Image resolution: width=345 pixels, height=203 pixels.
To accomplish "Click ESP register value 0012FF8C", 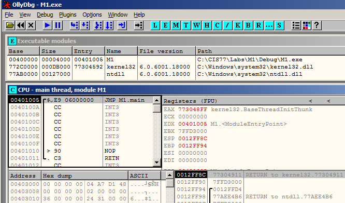I will 193,139.
